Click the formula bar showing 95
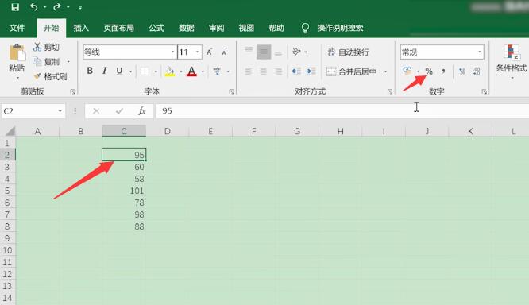 pyautogui.click(x=342, y=110)
